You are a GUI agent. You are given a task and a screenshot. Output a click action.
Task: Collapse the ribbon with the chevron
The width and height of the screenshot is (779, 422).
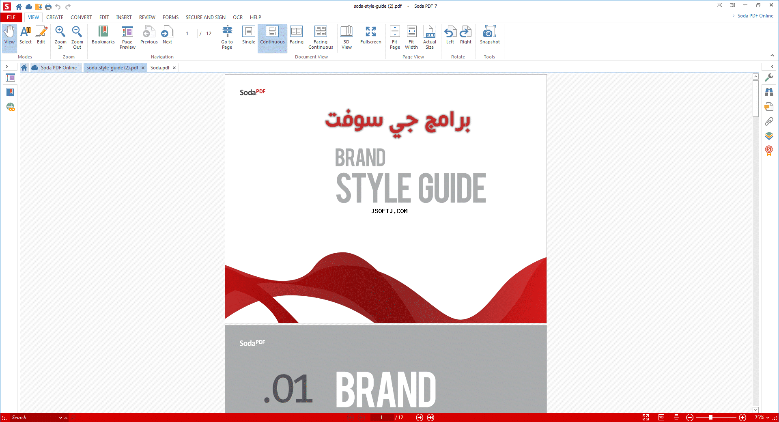tap(772, 56)
